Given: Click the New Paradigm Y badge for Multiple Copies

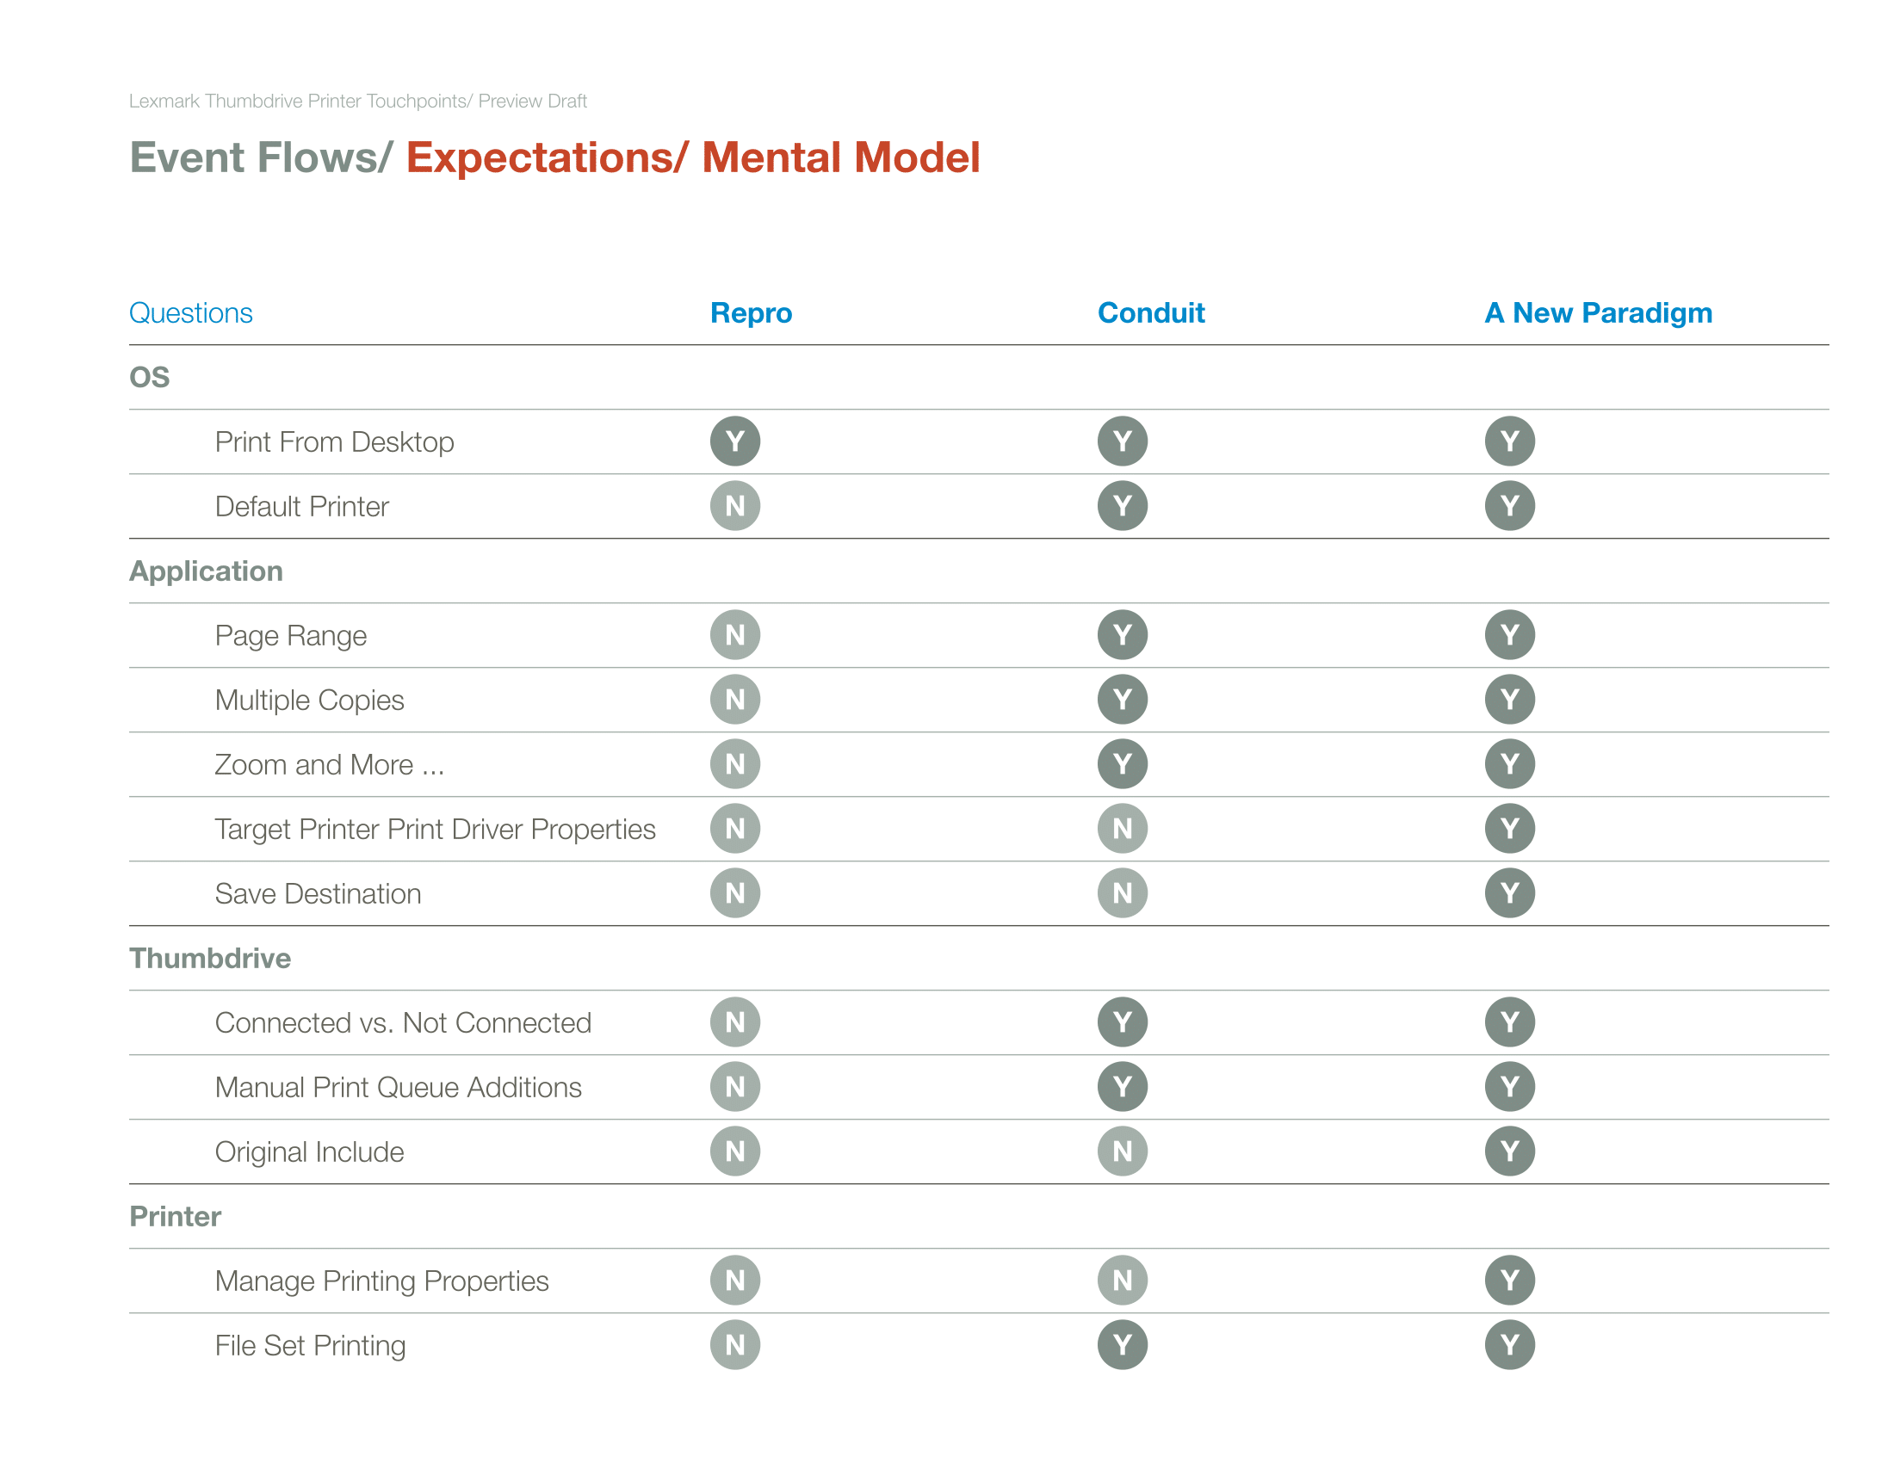Looking at the screenshot, I should (x=1509, y=700).
